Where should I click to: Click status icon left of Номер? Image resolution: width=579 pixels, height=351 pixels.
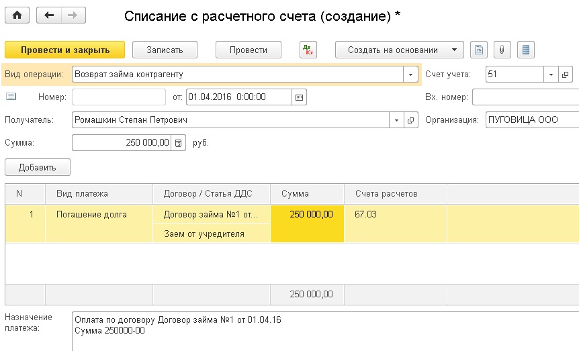pyautogui.click(x=11, y=97)
